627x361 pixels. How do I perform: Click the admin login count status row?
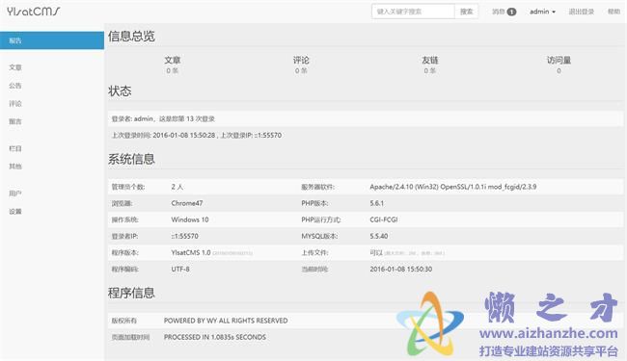[365, 118]
